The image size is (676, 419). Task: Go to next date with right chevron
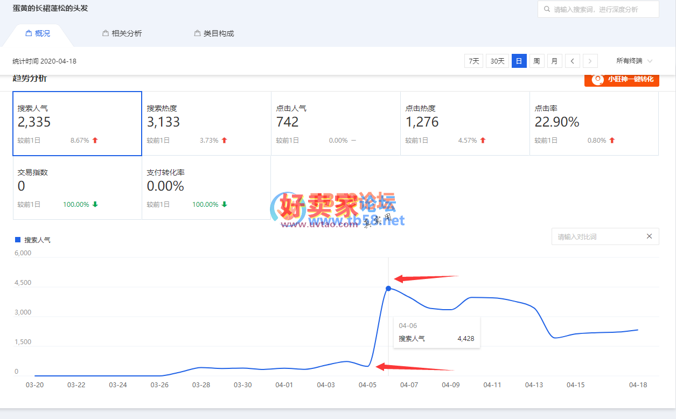tap(590, 61)
